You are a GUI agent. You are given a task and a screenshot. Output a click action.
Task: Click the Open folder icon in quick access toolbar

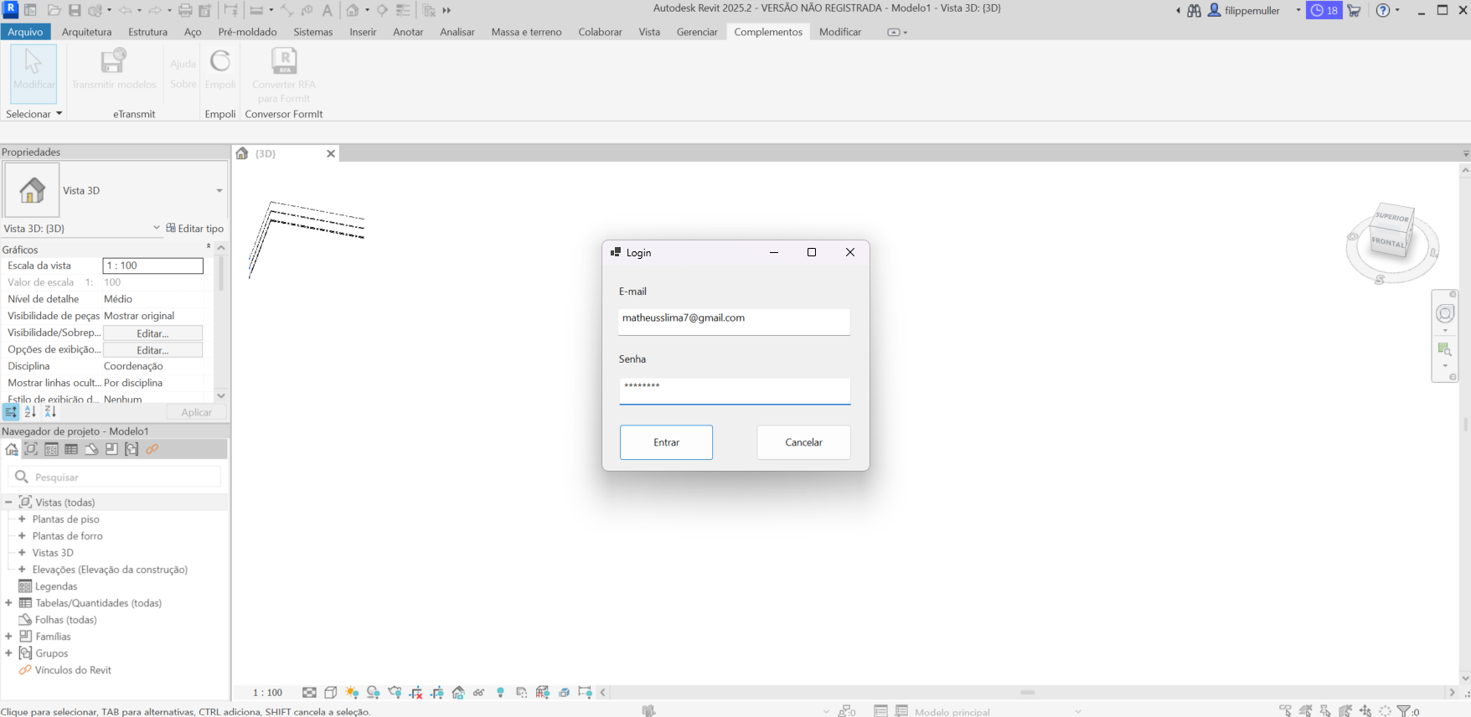[54, 10]
